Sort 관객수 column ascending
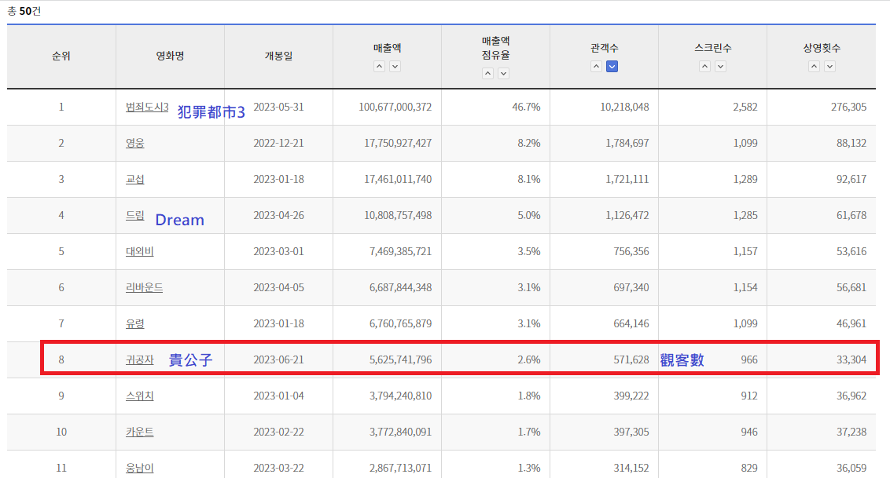The height and width of the screenshot is (478, 890). (x=596, y=67)
